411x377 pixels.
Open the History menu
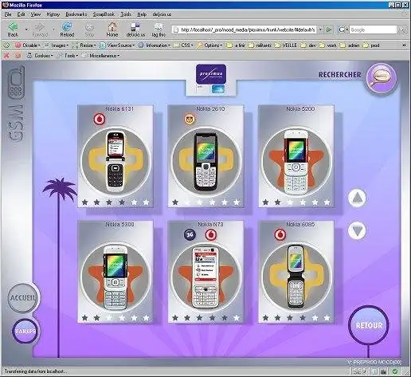pos(53,14)
